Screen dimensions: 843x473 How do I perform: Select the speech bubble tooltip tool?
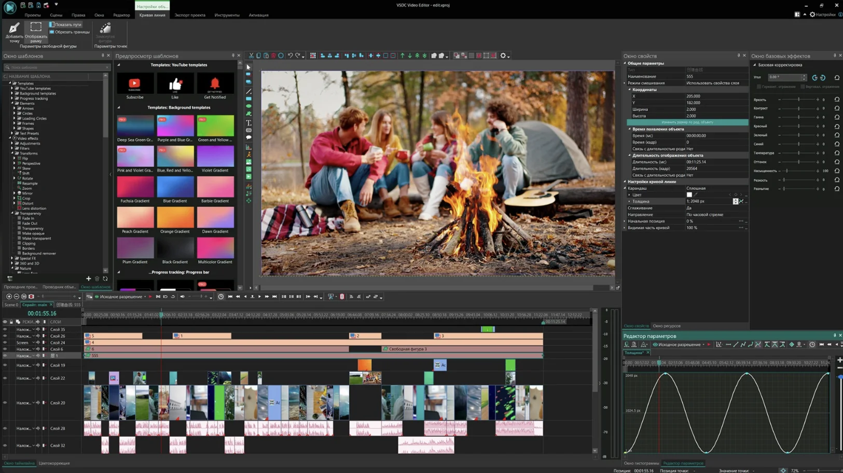(x=248, y=138)
